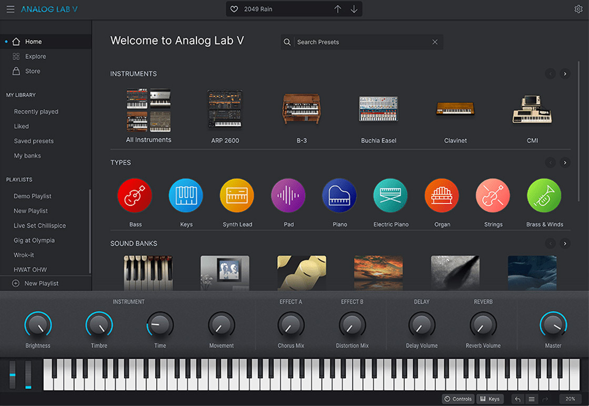Show next sound banks with right chevron
589x406 pixels.
tap(565, 244)
